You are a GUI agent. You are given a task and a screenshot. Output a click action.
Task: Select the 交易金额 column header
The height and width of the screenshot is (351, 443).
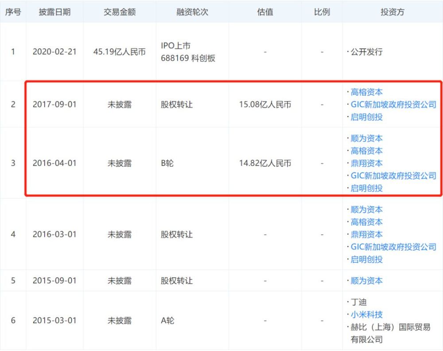(x=120, y=12)
